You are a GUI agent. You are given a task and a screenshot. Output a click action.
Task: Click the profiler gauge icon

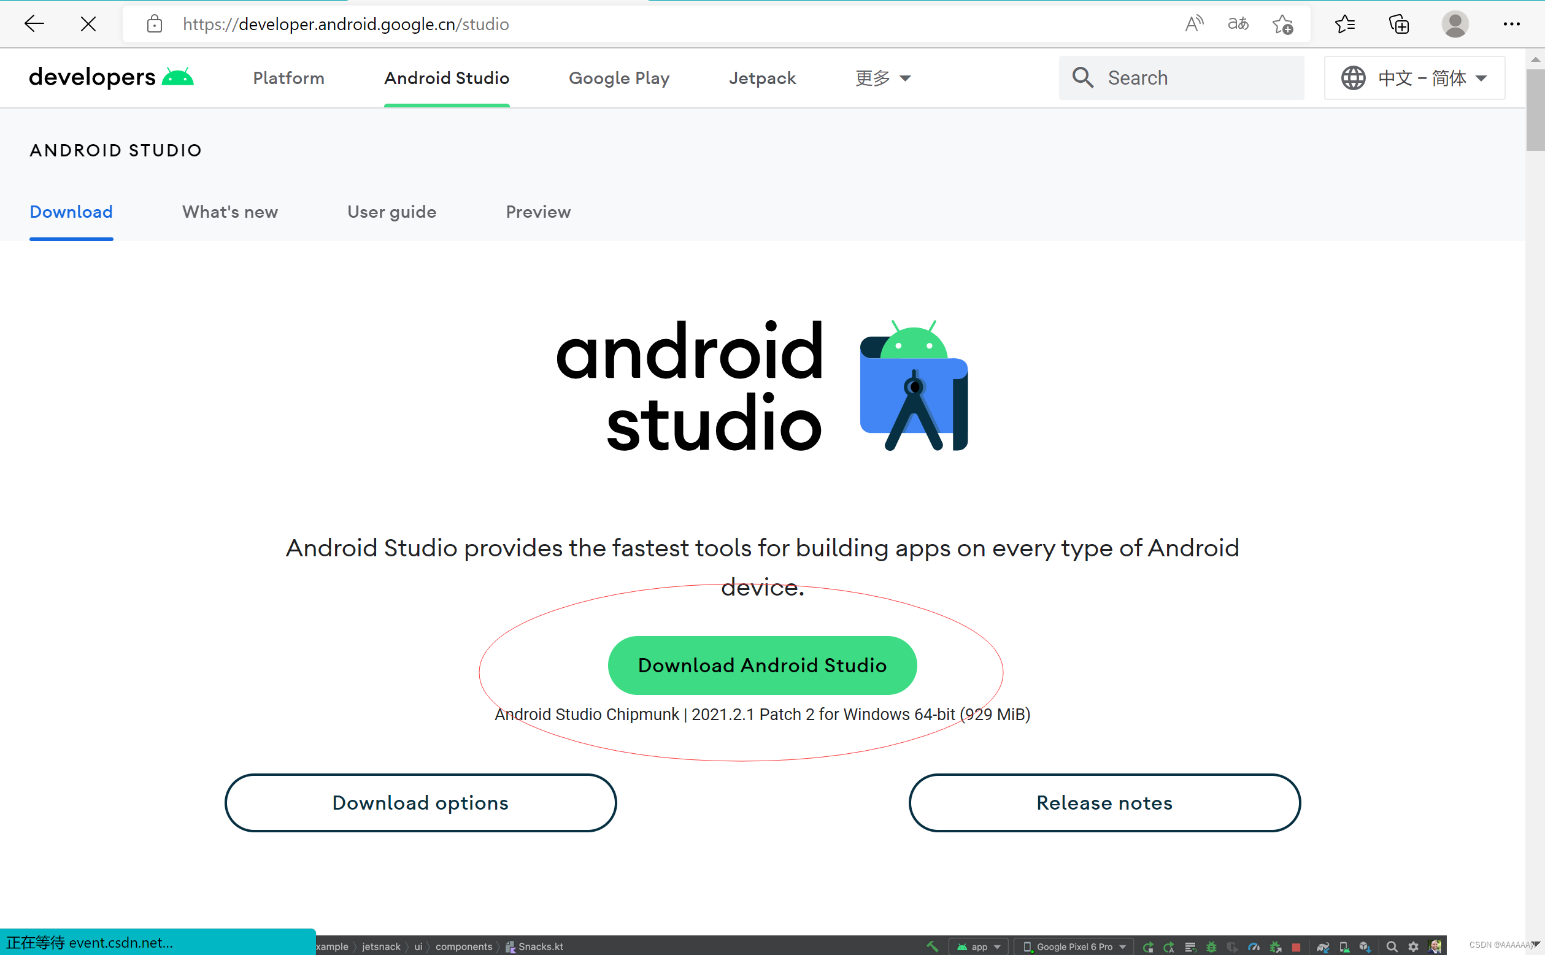click(x=1254, y=946)
